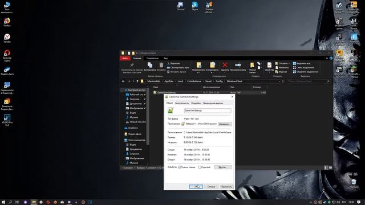Click the file name field in properties dialog
The height and width of the screenshot is (205, 365).
point(208,110)
